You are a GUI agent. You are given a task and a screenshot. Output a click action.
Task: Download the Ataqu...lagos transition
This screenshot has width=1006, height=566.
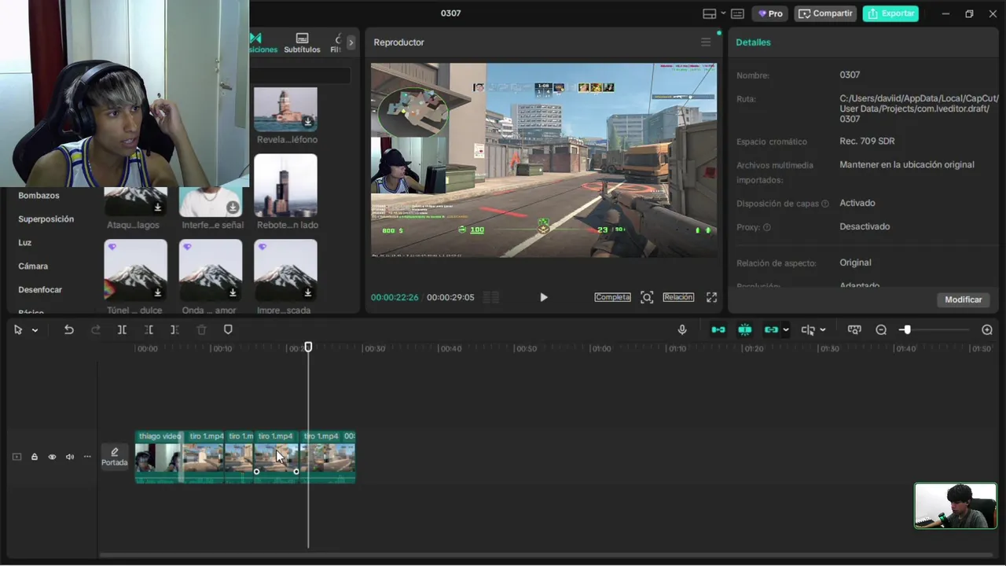pyautogui.click(x=158, y=207)
